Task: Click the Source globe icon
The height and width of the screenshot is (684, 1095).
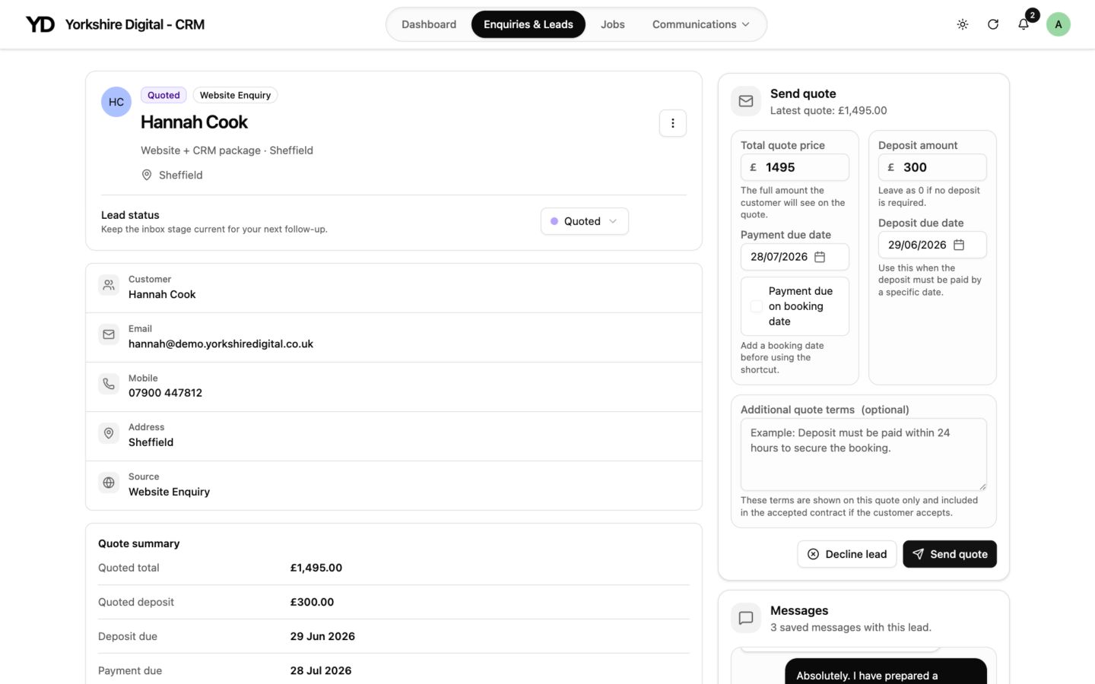Action: point(109,483)
